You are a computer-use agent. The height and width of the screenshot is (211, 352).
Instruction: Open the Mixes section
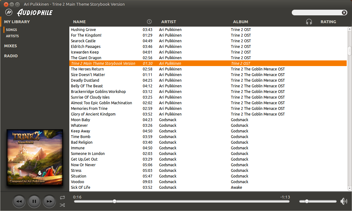(x=10, y=46)
